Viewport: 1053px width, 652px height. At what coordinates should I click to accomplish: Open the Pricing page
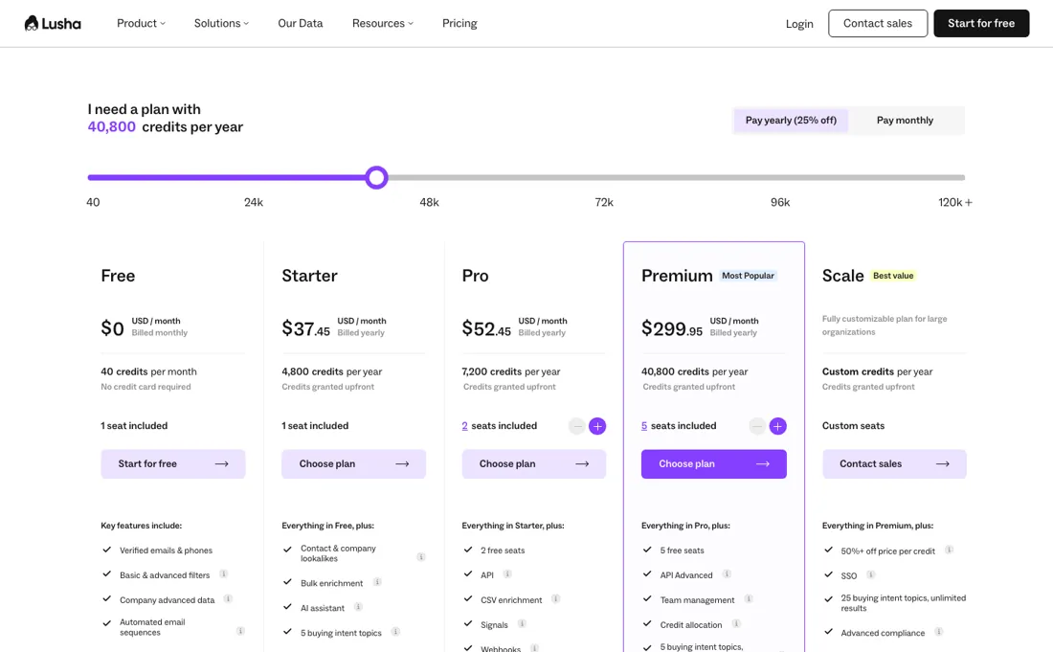click(459, 24)
